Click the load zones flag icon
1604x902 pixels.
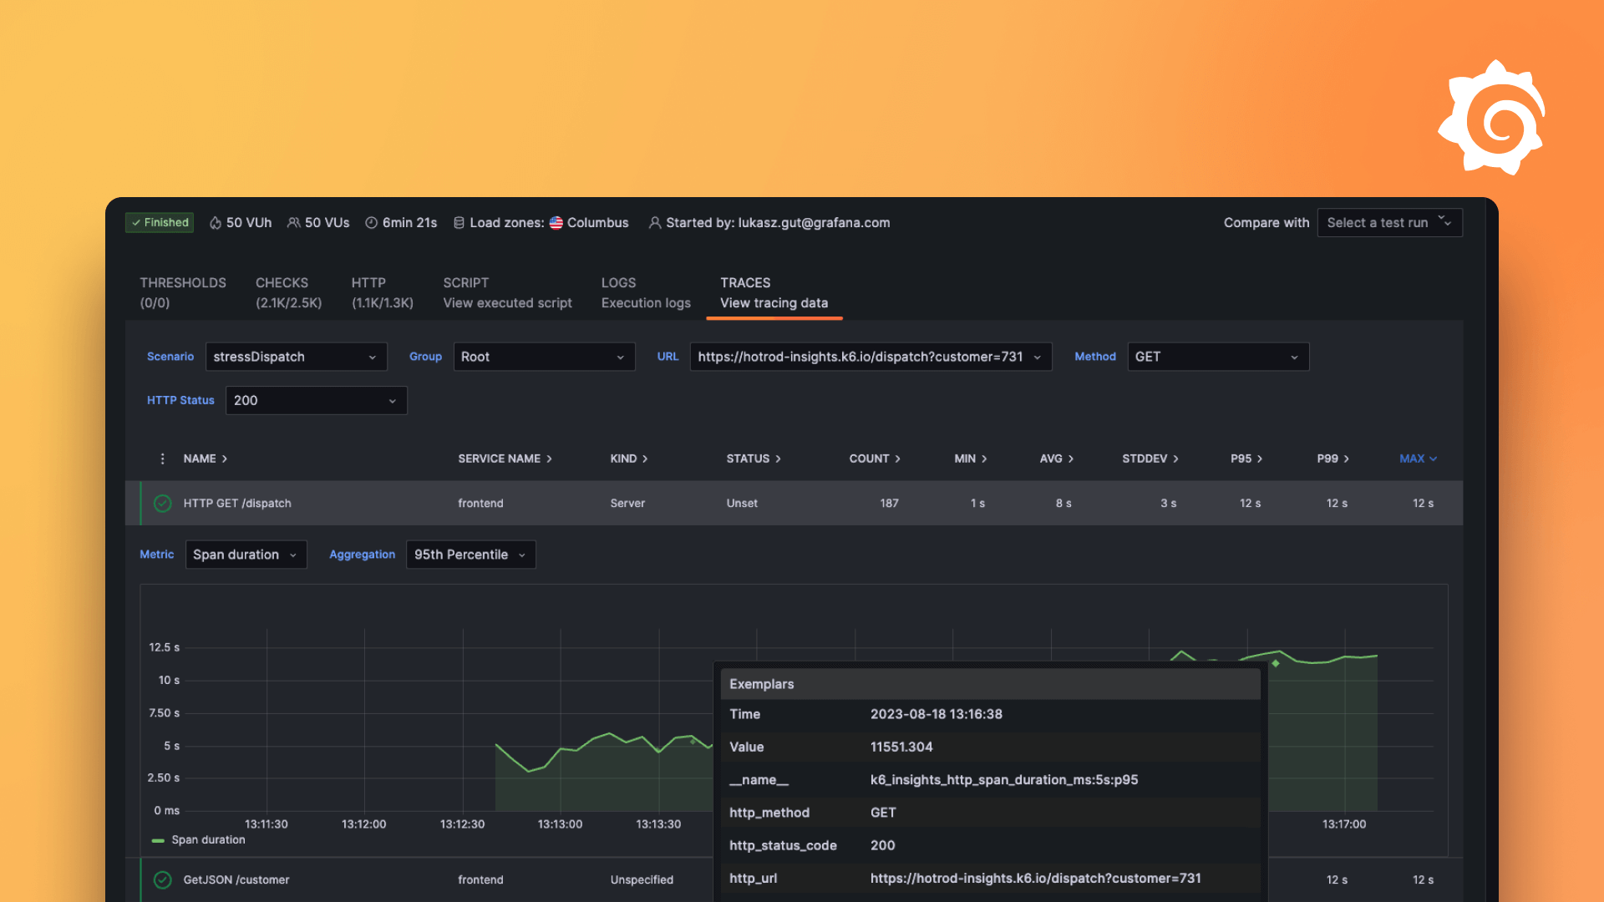556,222
